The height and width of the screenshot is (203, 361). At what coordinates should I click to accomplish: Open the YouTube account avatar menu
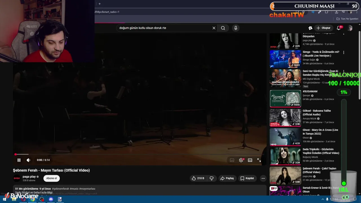coord(350,28)
